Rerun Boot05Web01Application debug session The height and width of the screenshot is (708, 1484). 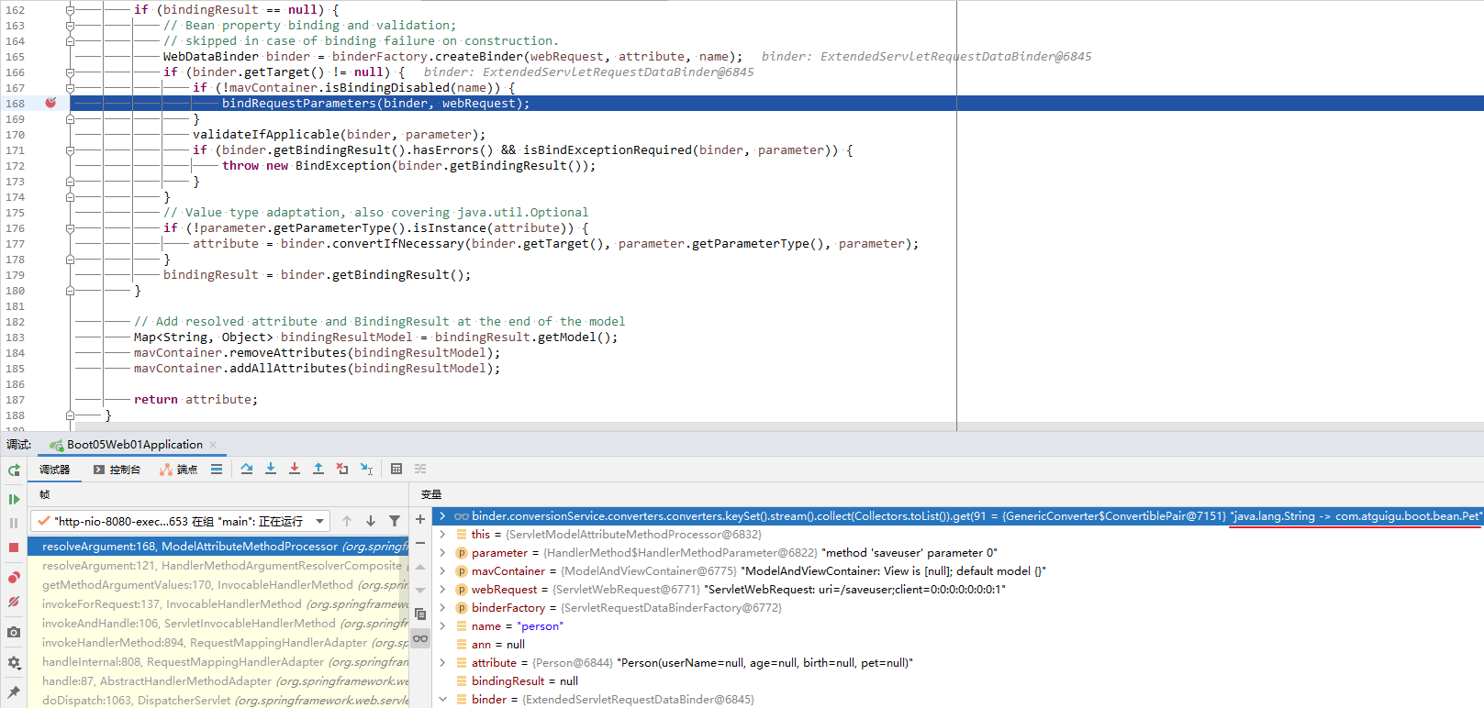point(14,470)
